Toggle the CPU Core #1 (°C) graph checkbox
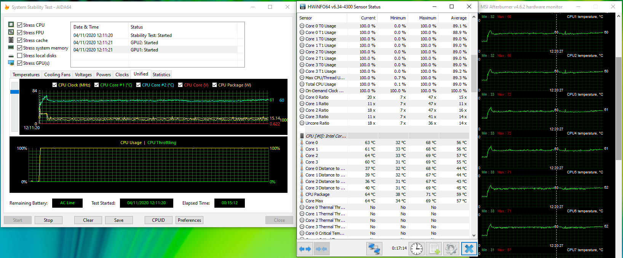Viewport: 623px width, 258px height. click(96, 85)
